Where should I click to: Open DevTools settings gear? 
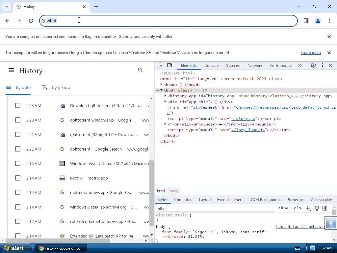point(313,66)
